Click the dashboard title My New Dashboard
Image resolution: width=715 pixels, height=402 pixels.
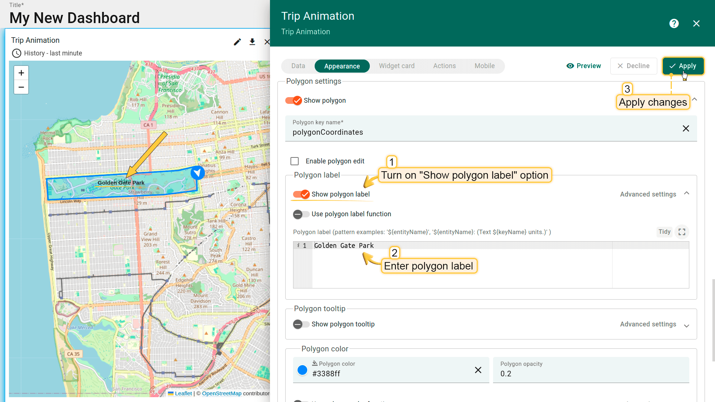tap(74, 18)
